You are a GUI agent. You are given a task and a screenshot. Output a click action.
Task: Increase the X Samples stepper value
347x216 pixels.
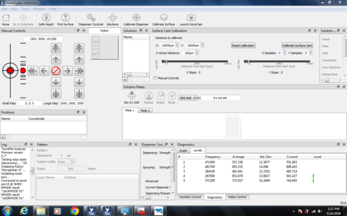(x=285, y=52)
